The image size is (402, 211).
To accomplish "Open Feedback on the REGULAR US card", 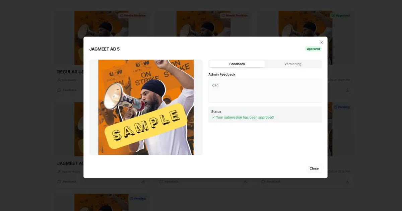I will pyautogui.click(x=67, y=90).
